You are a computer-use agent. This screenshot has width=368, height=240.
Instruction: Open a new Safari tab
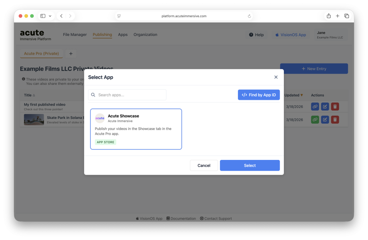click(337, 16)
